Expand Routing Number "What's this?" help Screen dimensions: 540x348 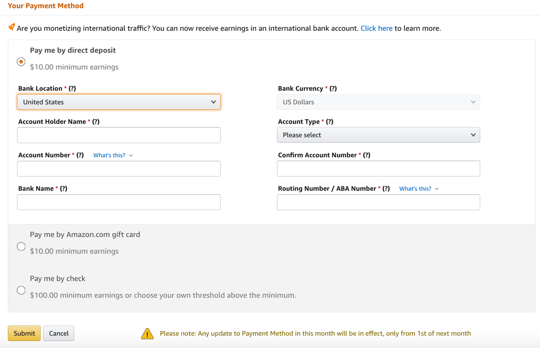coord(419,189)
